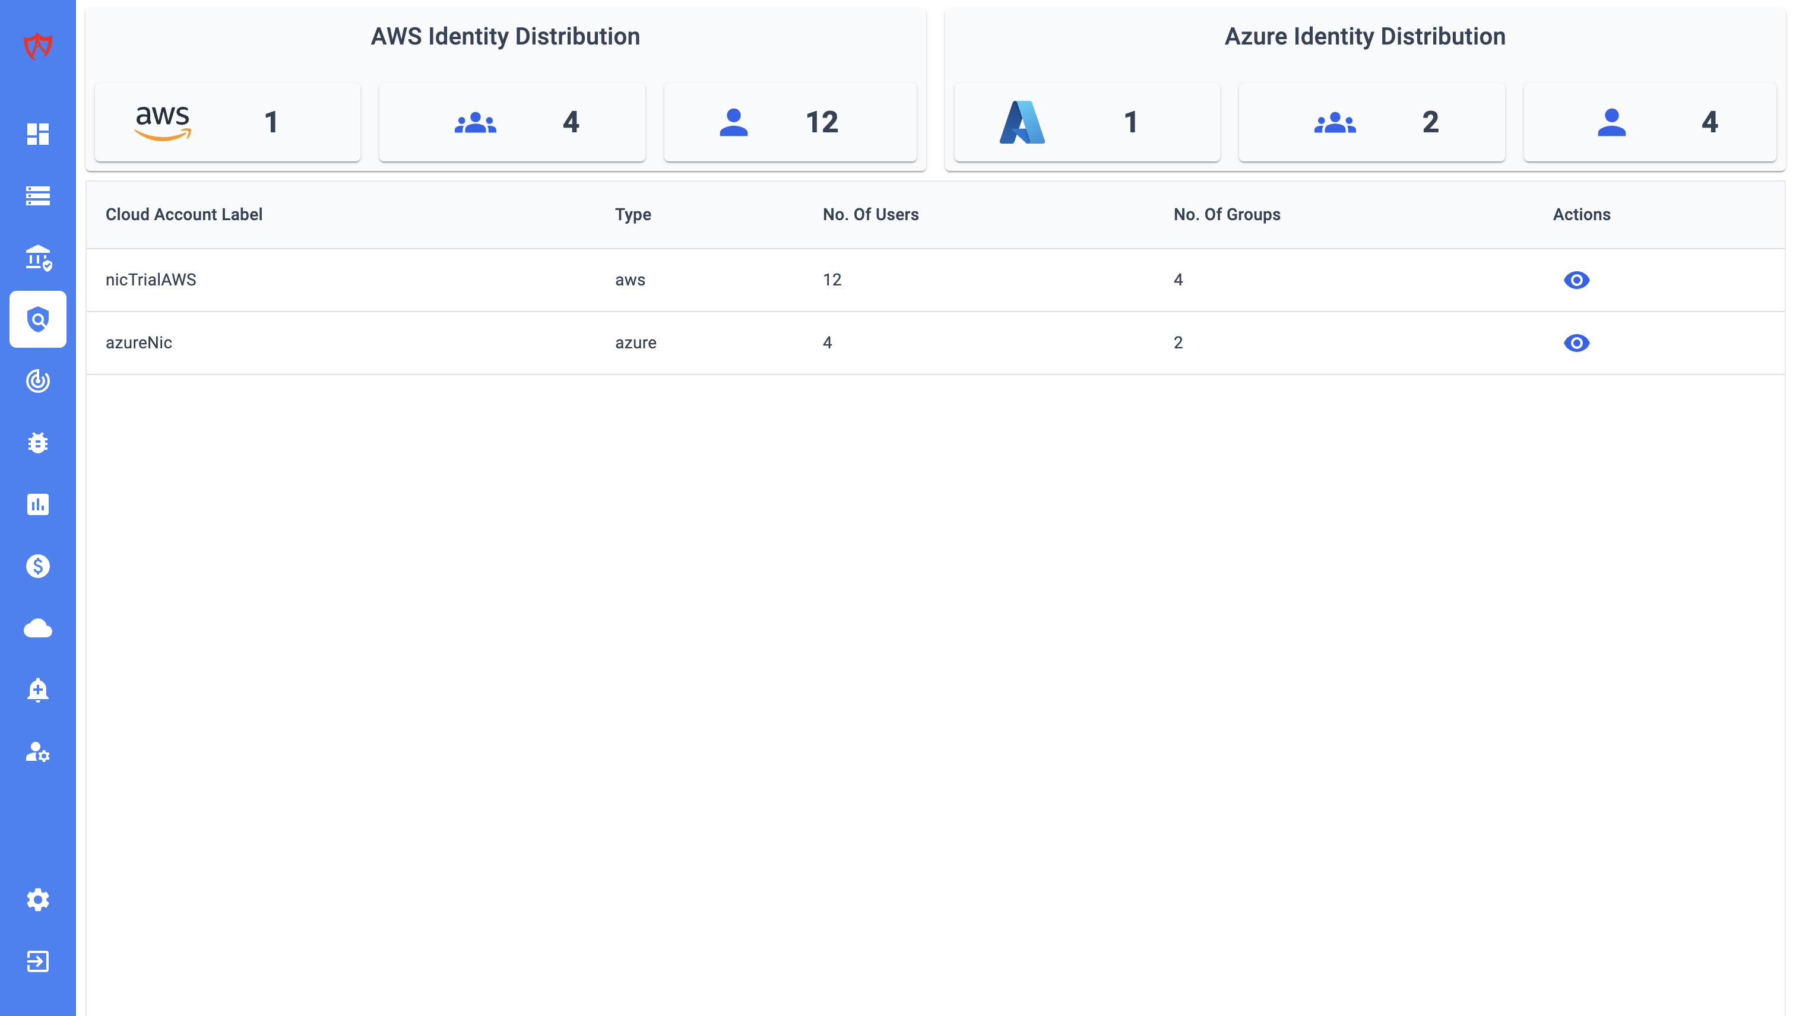
Task: Open the dollar cost icon in sidebar
Action: pyautogui.click(x=37, y=566)
